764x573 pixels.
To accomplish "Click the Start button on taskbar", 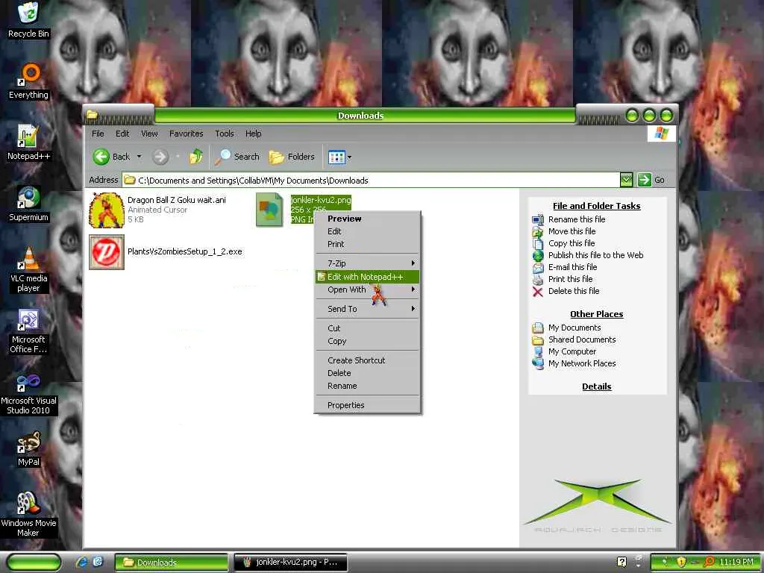I will [34, 563].
